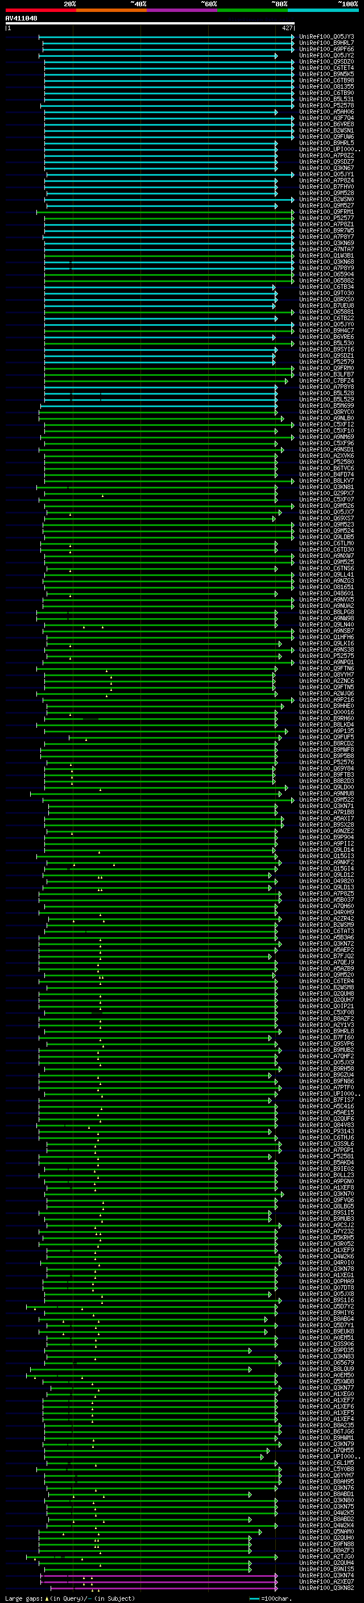The image size is (364, 1603).
Task: Select hit label UniRef100_B7FHV0
Action: click(326, 187)
